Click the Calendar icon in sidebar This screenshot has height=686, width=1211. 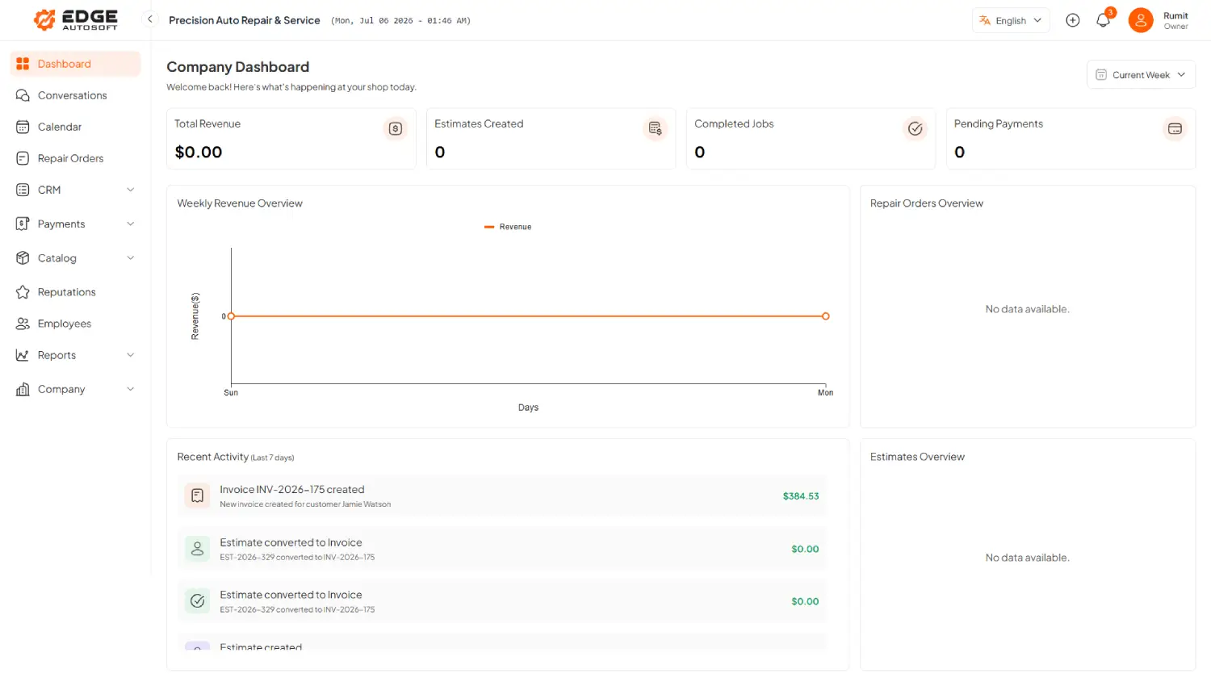coord(23,127)
